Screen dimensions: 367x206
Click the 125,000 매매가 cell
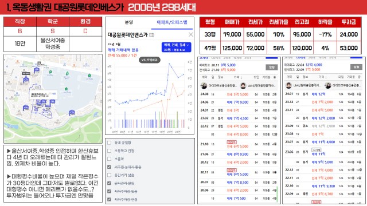(x=232, y=48)
